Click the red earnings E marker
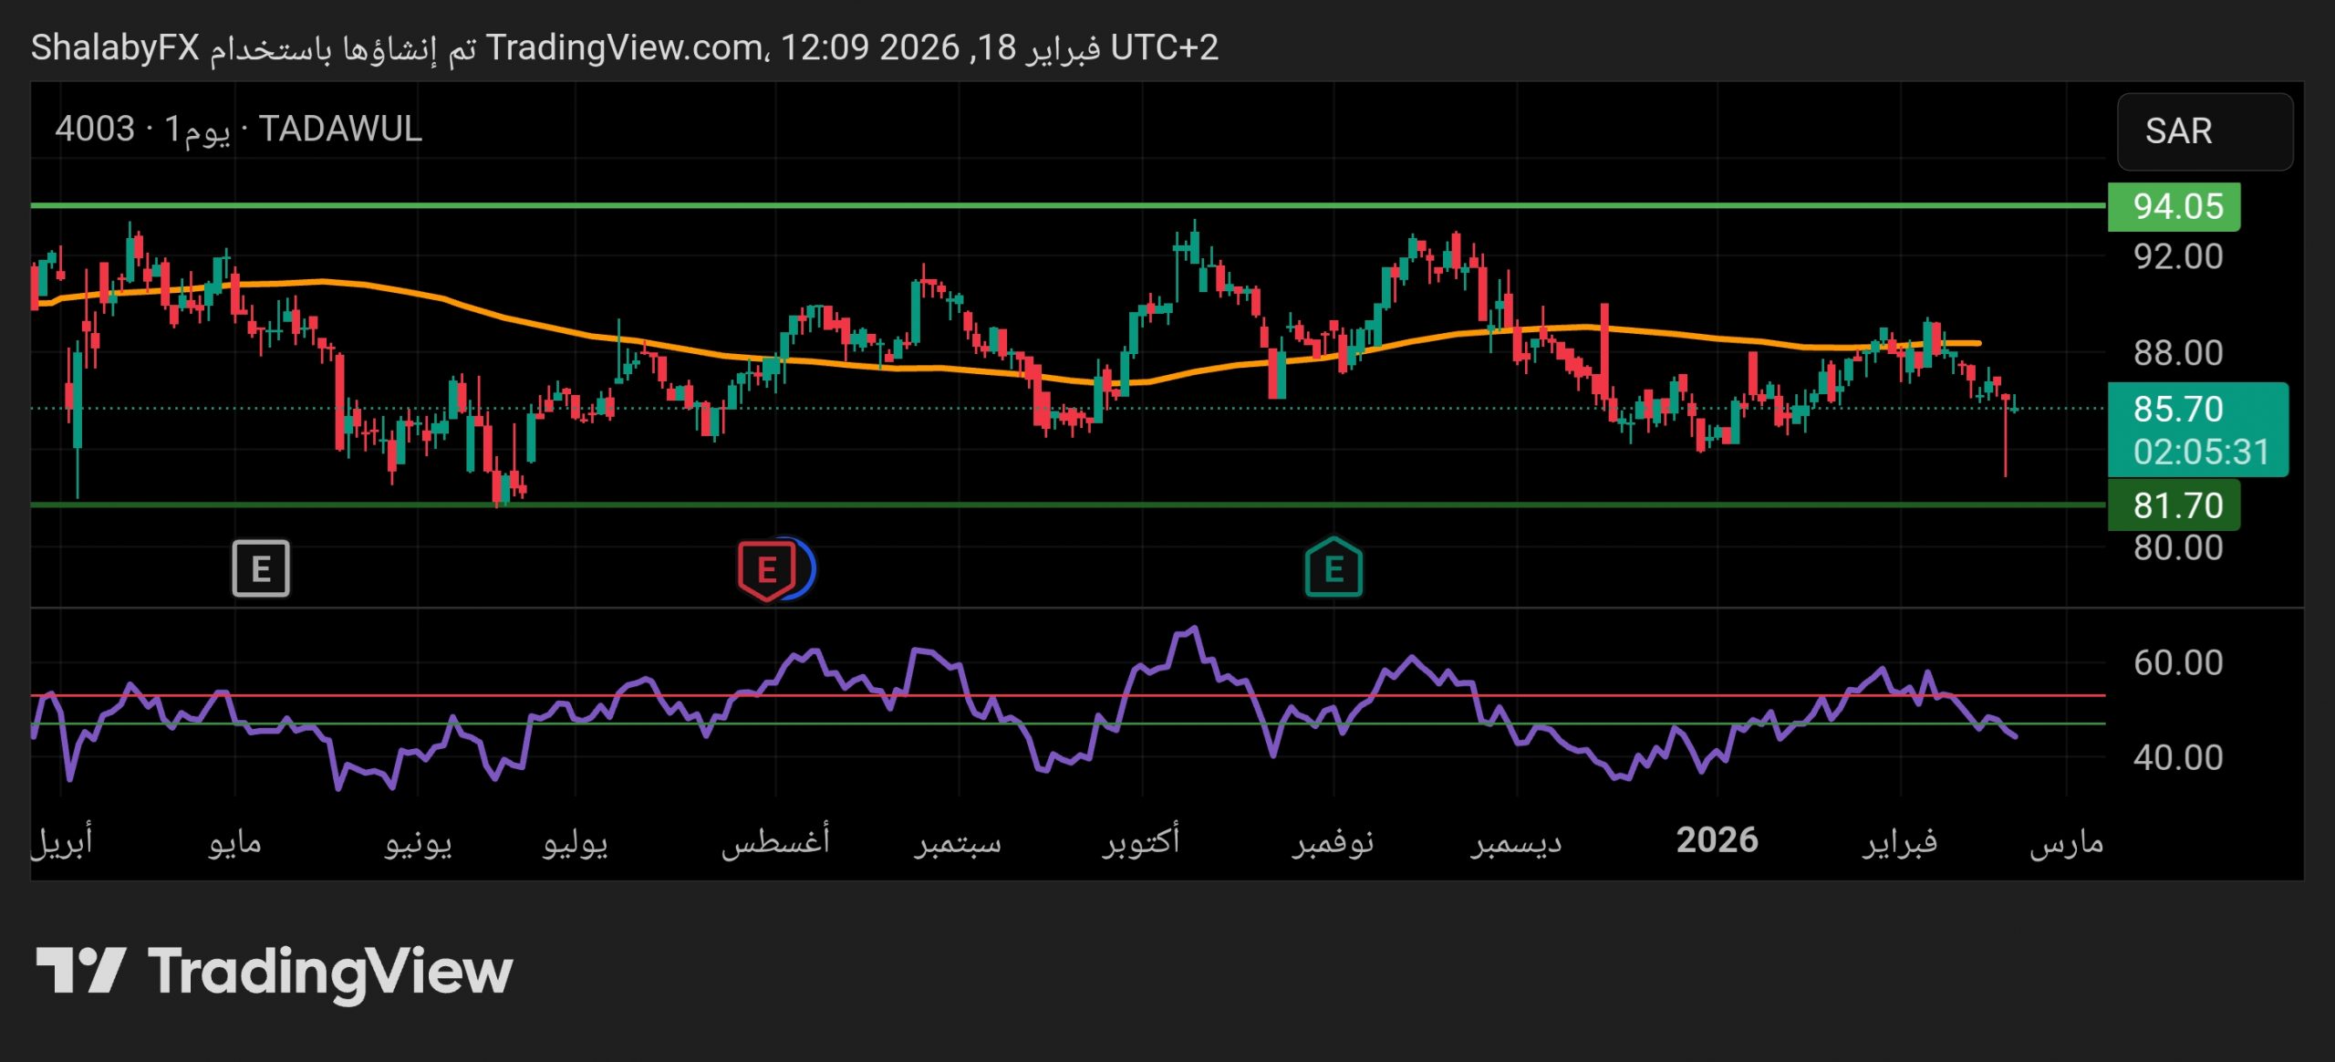Screen dimensions: 2335x1062 click(x=765, y=569)
